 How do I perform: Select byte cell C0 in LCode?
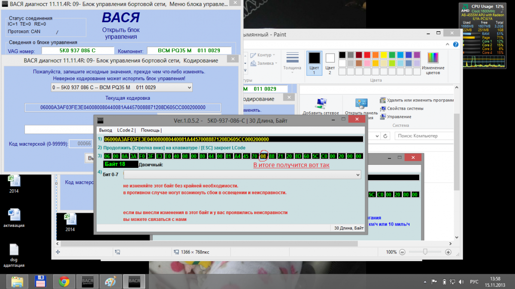pyautogui.click(x=324, y=156)
